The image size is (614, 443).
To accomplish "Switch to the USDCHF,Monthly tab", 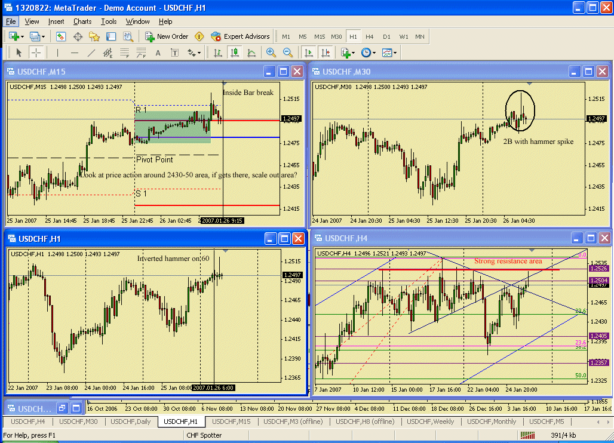I will tap(492, 422).
